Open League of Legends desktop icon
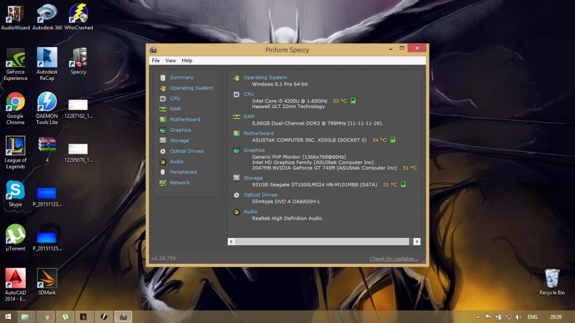The width and height of the screenshot is (575, 323). (x=16, y=152)
